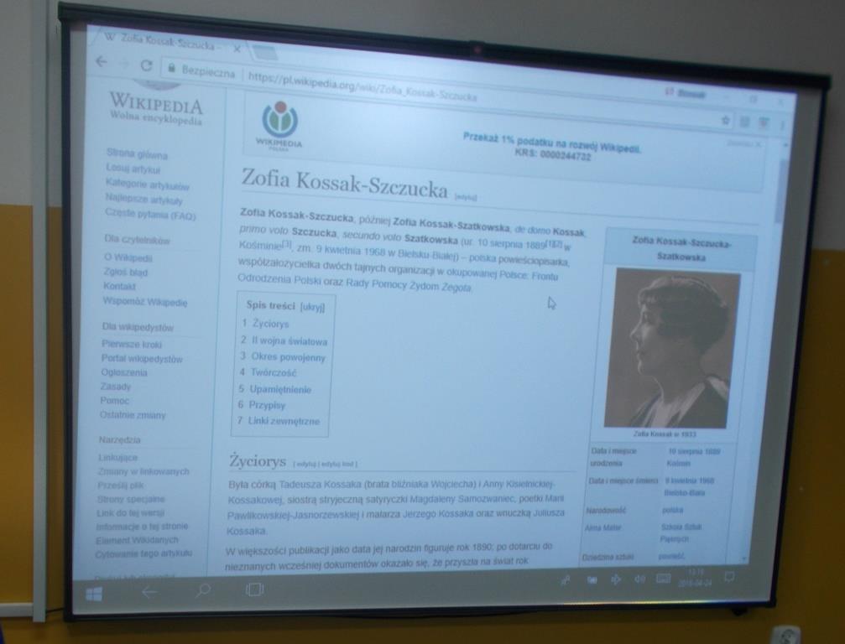Viewport: 845px width, 644px height.
Task: Open Ostatnie zmiany link
Action: 133,414
